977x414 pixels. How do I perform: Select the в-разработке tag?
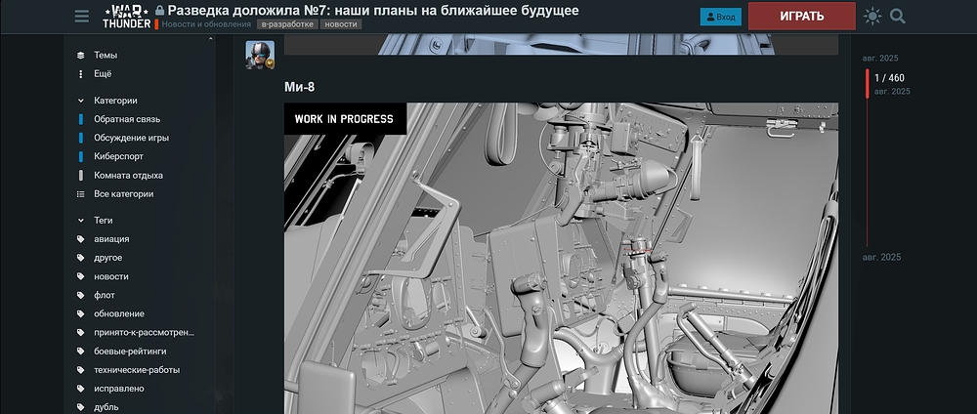click(287, 24)
